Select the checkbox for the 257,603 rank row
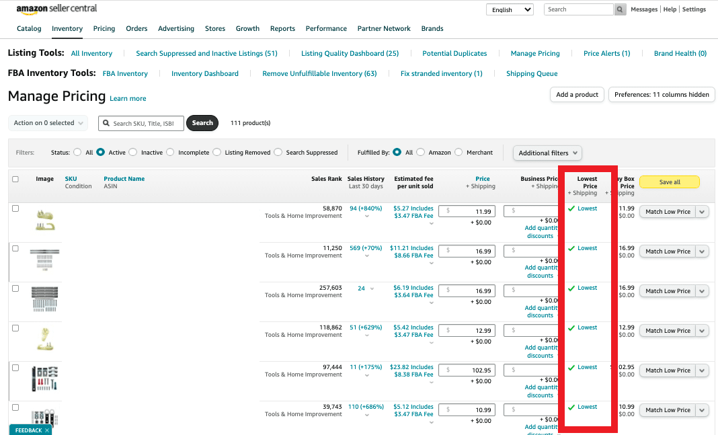This screenshot has height=435, width=718. [15, 288]
